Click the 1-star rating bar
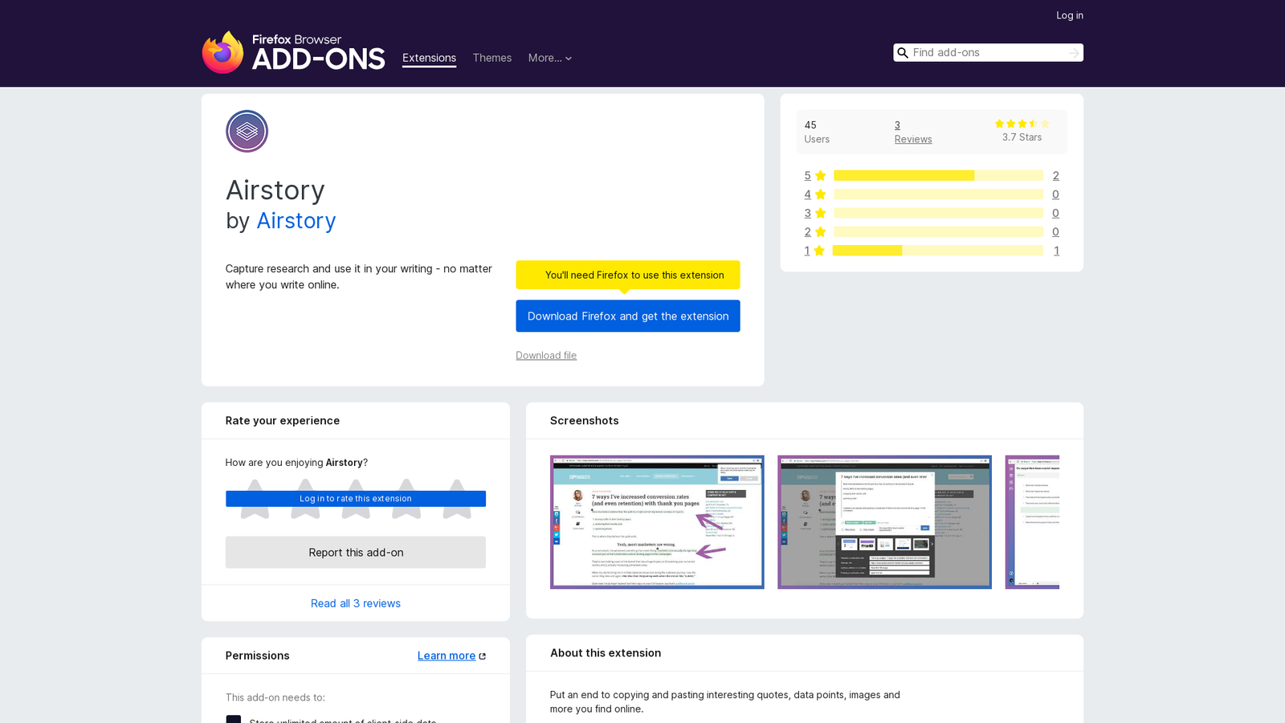The width and height of the screenshot is (1285, 723). (938, 251)
